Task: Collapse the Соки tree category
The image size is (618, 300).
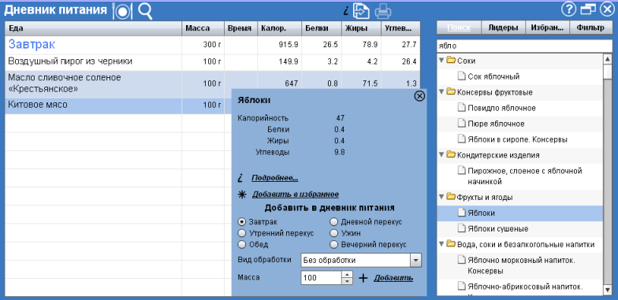Action: (x=441, y=61)
